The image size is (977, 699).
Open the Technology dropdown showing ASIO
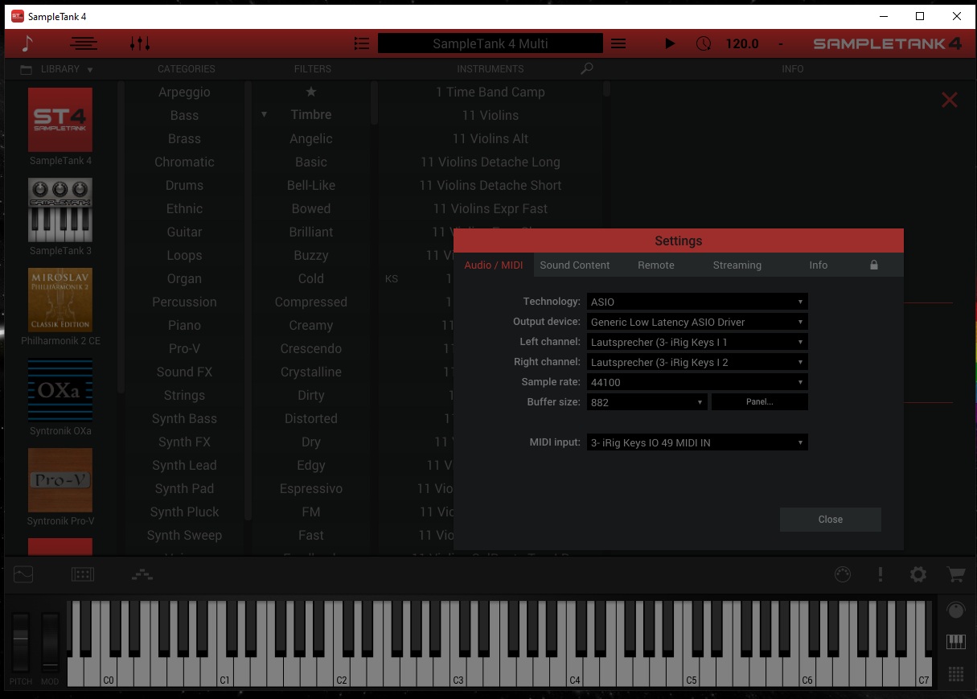tap(697, 302)
